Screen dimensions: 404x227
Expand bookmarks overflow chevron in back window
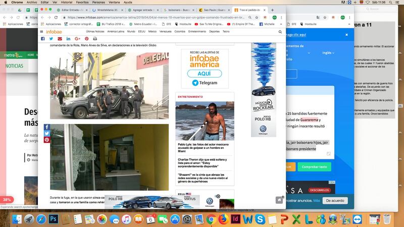pyautogui.click(x=349, y=24)
